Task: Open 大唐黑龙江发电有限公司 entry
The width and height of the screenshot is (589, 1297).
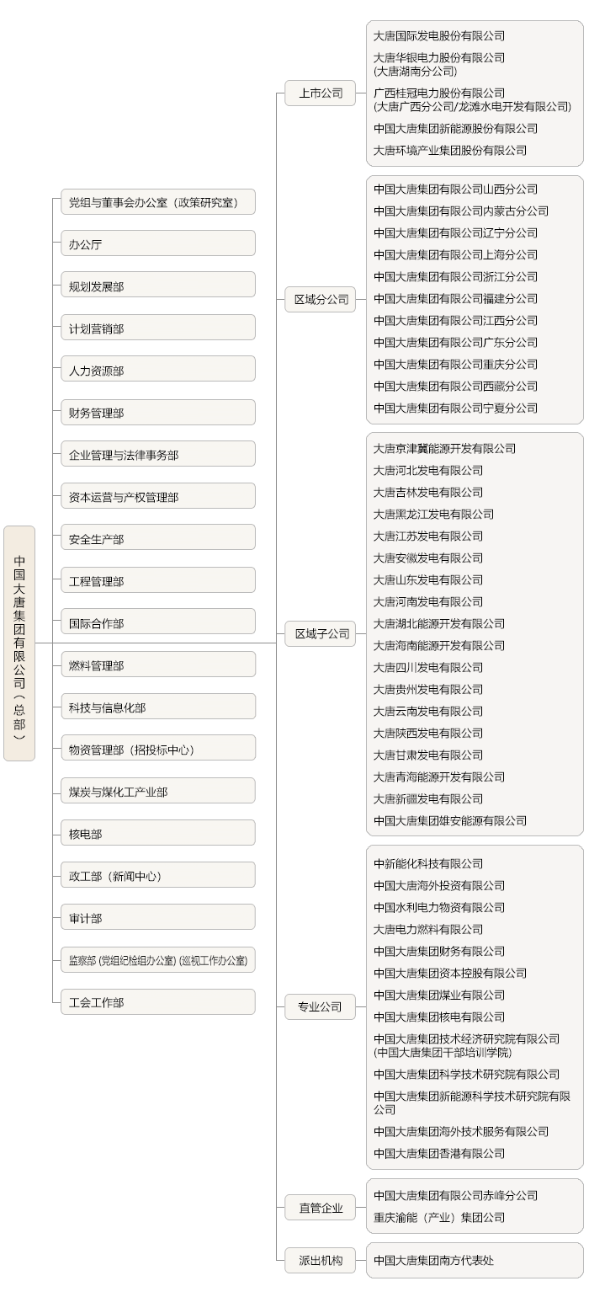Action: pos(433,515)
